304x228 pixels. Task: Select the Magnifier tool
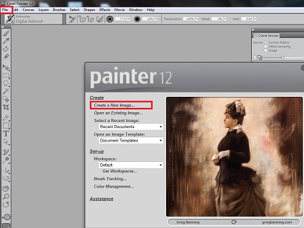click(6, 197)
